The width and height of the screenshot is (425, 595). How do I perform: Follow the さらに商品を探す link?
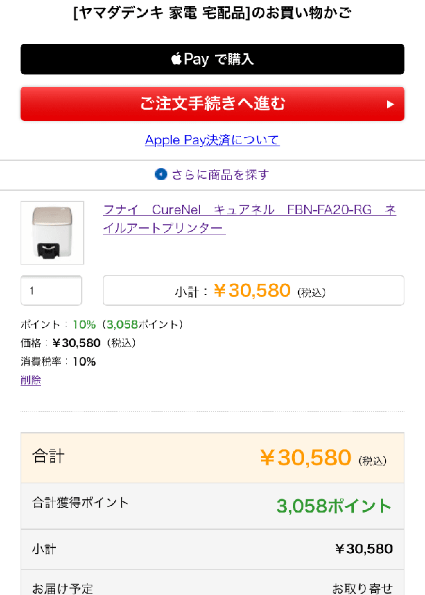coord(220,175)
